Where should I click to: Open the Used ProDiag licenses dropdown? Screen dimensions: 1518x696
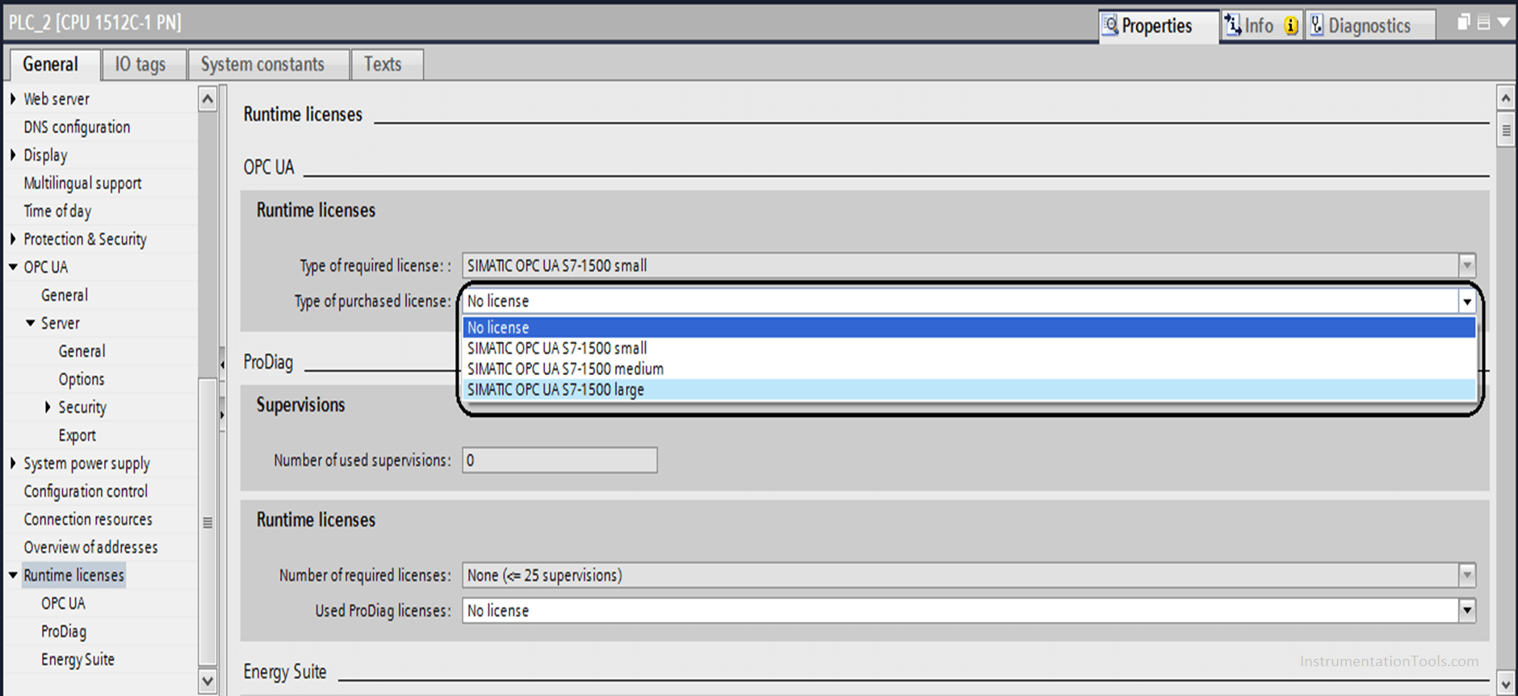(1467, 611)
